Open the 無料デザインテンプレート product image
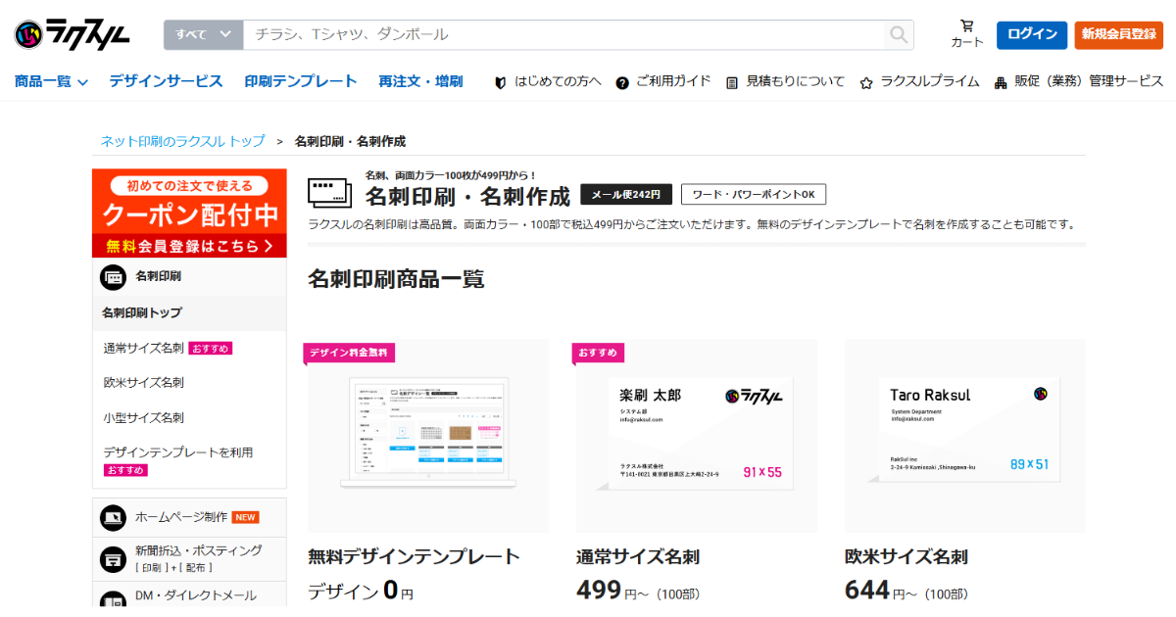 (x=428, y=436)
